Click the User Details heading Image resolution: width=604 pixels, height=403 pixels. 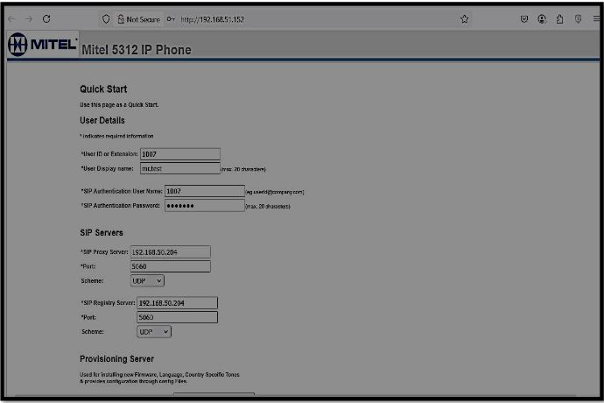[102, 120]
